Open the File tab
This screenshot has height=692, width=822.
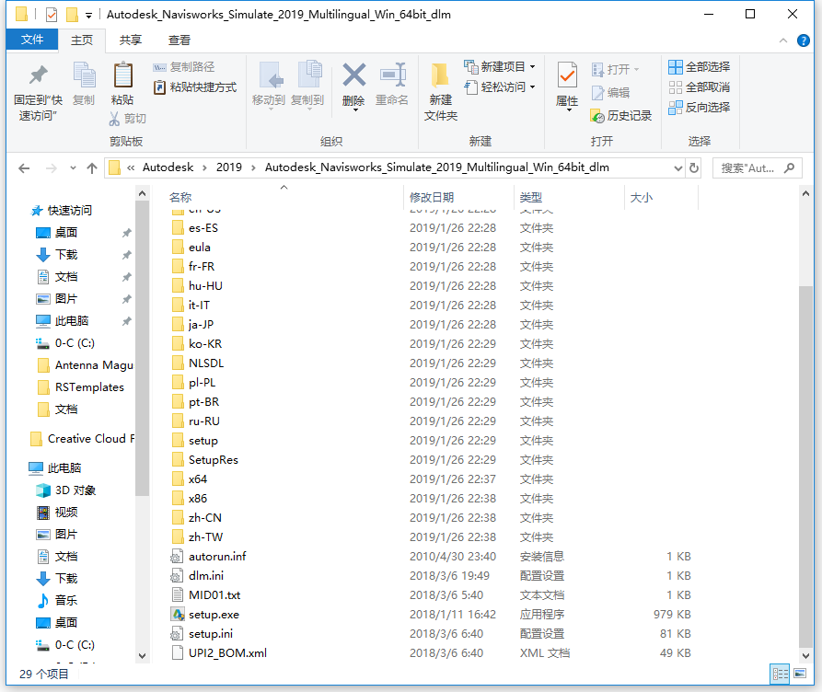click(32, 40)
